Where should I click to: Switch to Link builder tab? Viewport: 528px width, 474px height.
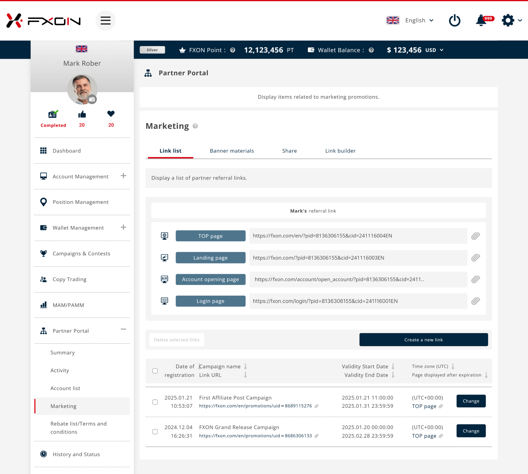[x=340, y=151]
